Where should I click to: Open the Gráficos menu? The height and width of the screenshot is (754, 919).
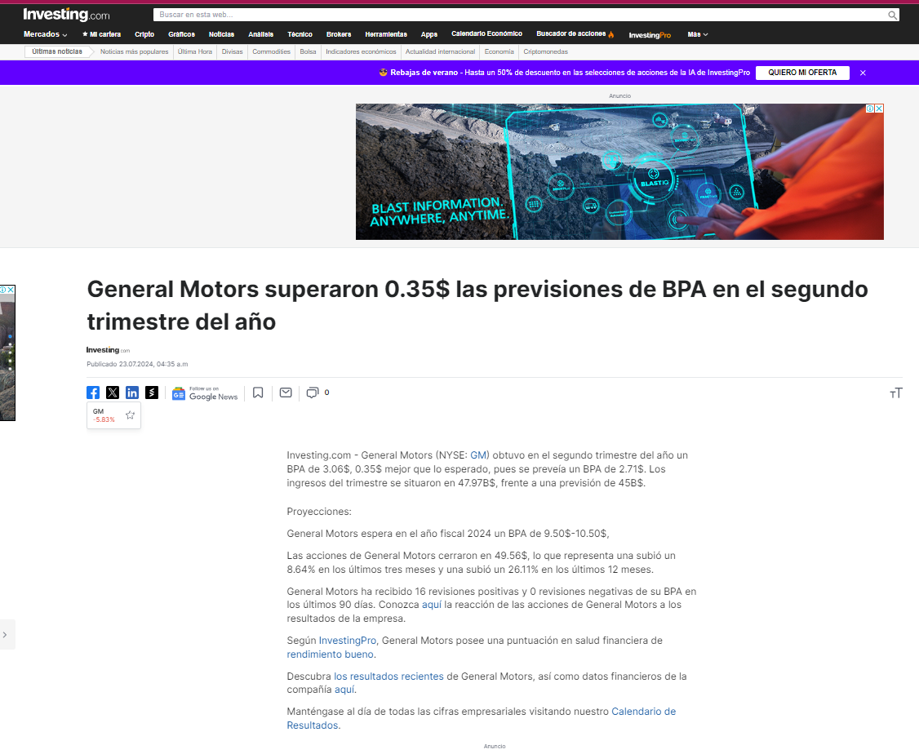click(x=182, y=34)
